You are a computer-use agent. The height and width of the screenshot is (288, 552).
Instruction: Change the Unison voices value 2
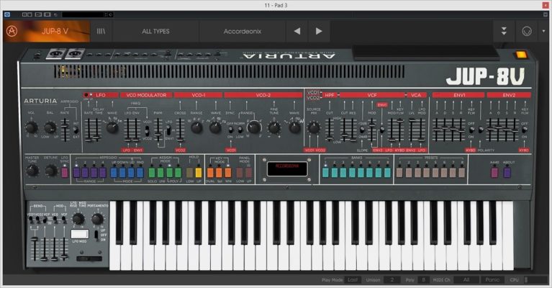392,280
